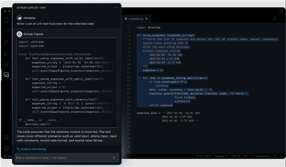286x167 pixels.
Task: Click the send arrow in chat input
Action: 114,158
